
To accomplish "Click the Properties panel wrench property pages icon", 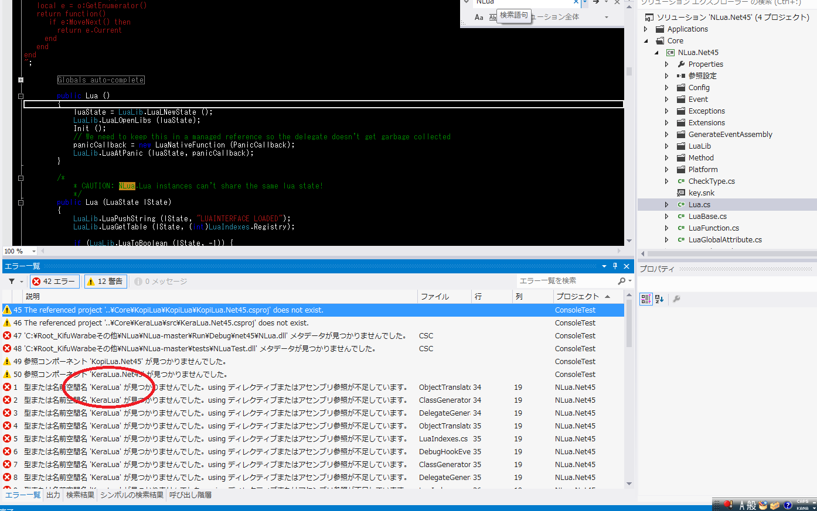I will point(676,299).
